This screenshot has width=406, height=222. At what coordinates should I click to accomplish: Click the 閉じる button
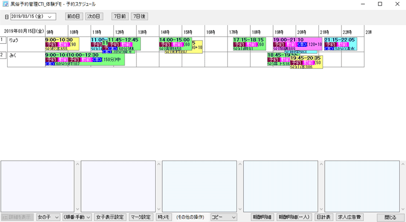pos(390,217)
